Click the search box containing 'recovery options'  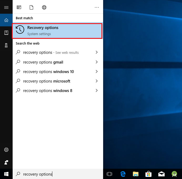[58, 174]
